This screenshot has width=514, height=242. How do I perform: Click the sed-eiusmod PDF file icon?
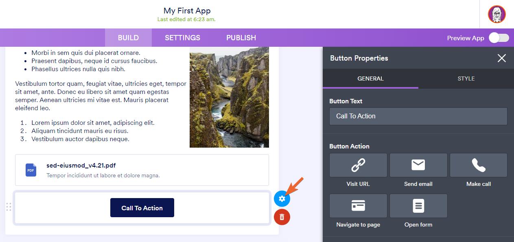[x=31, y=170]
